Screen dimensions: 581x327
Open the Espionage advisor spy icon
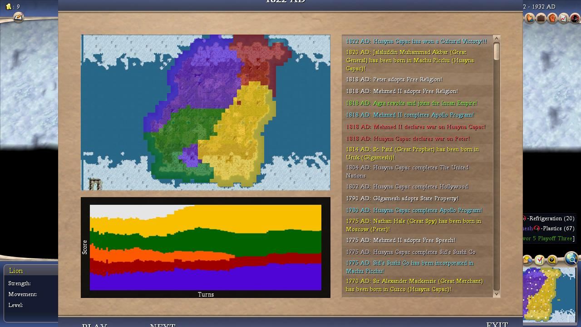coord(575,19)
